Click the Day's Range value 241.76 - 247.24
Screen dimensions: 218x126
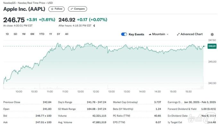coord(96,102)
